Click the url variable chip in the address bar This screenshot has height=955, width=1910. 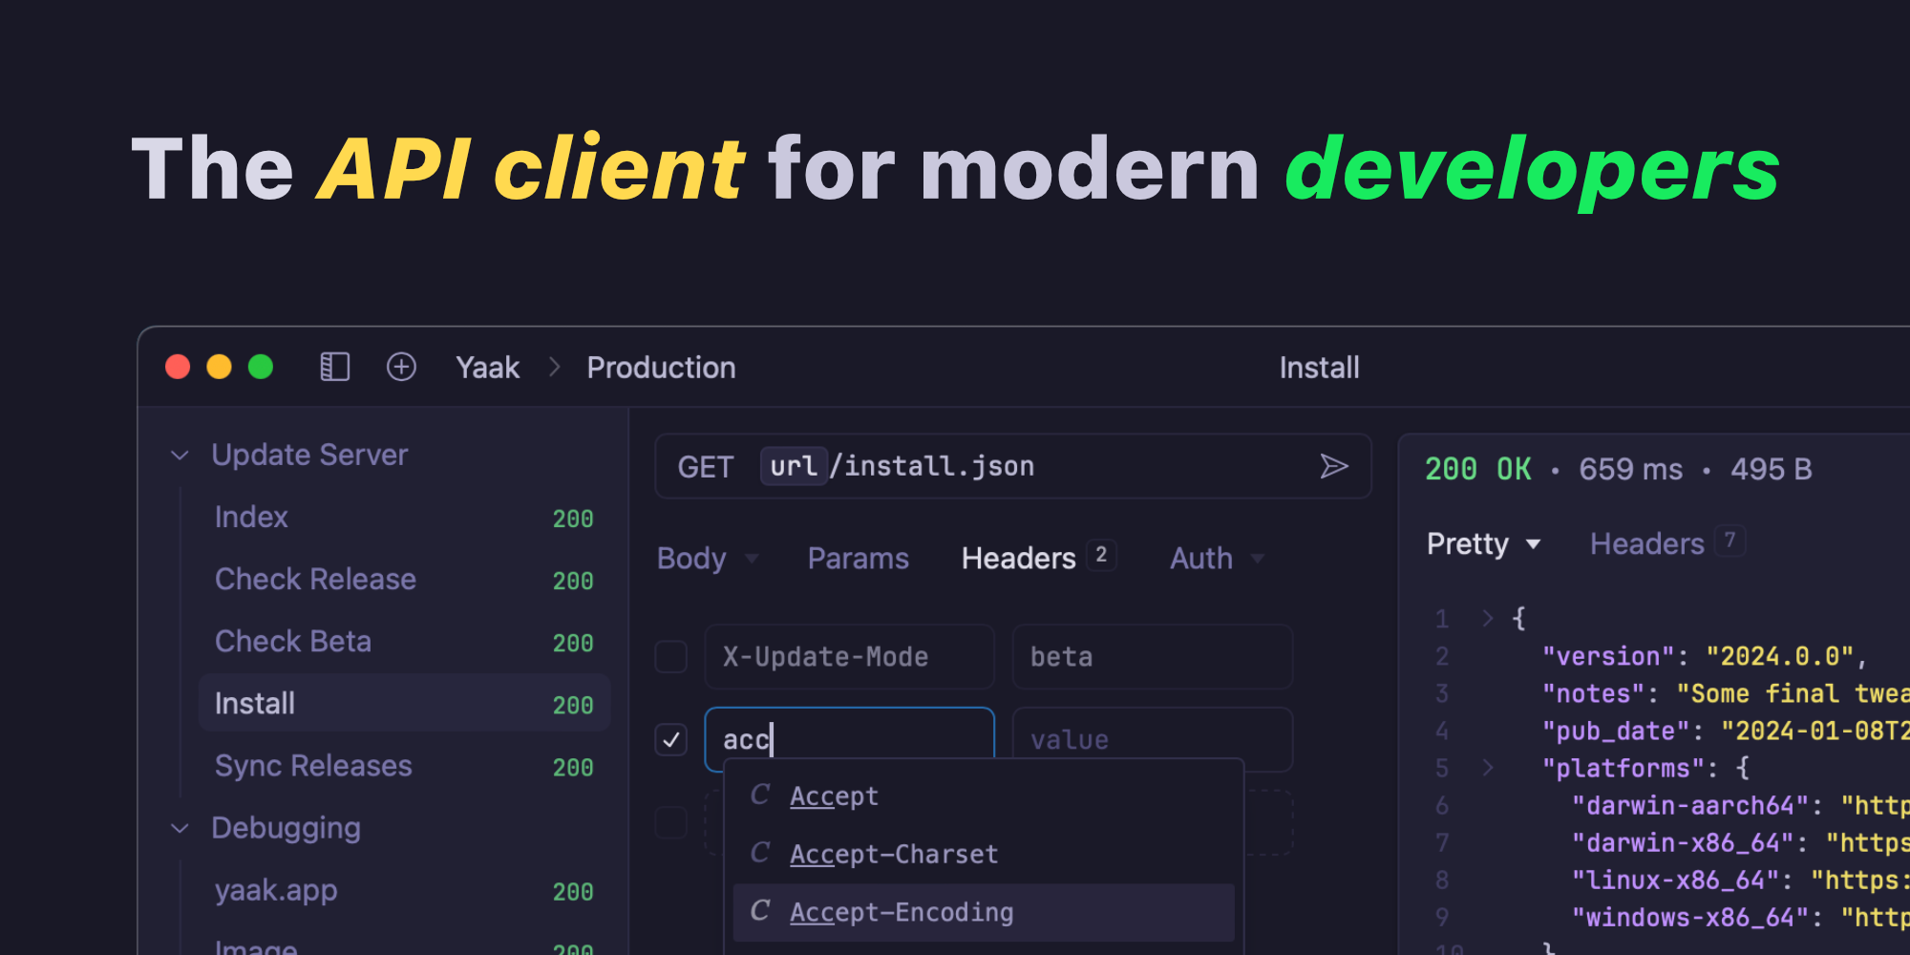click(793, 466)
